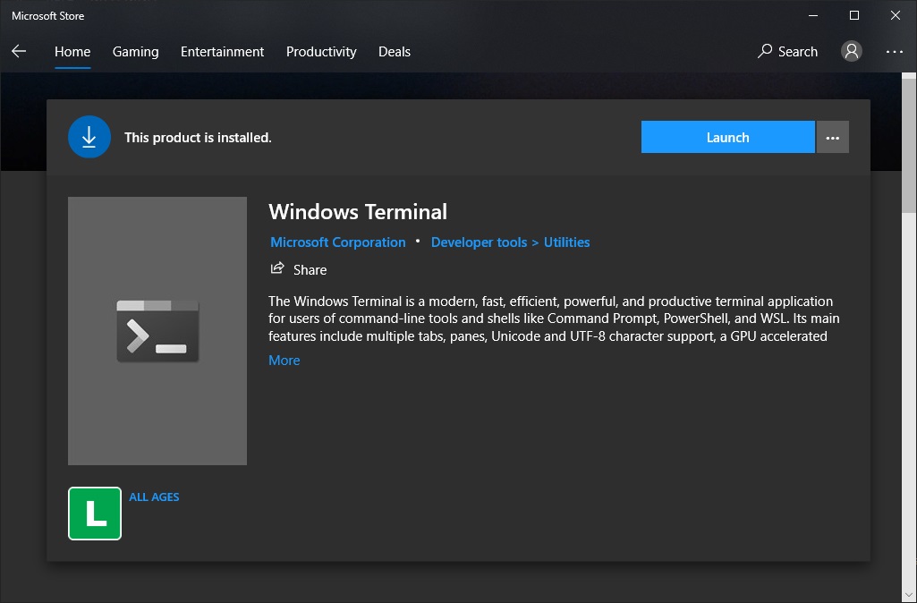
Task: Click the green L rating badge
Action: coord(95,514)
